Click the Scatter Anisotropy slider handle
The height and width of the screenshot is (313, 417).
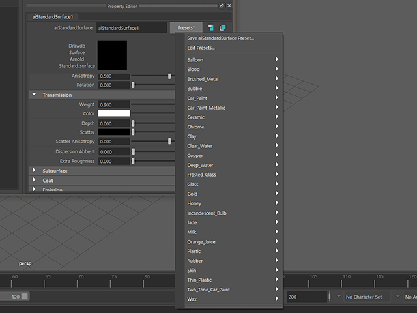click(169, 142)
